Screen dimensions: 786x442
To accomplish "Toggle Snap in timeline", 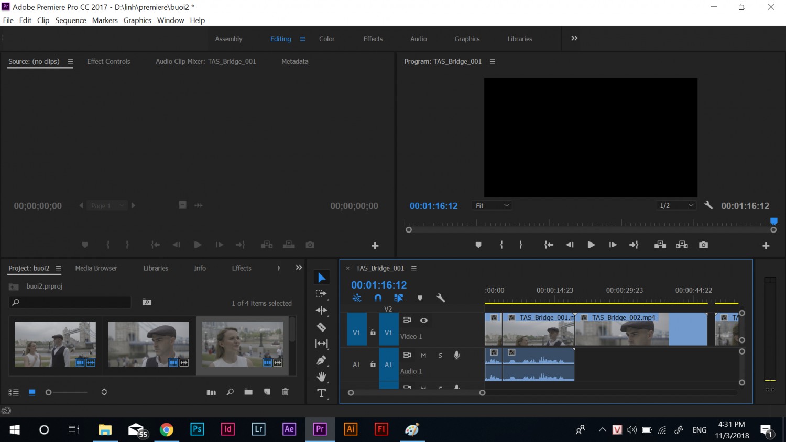I will pos(378,298).
